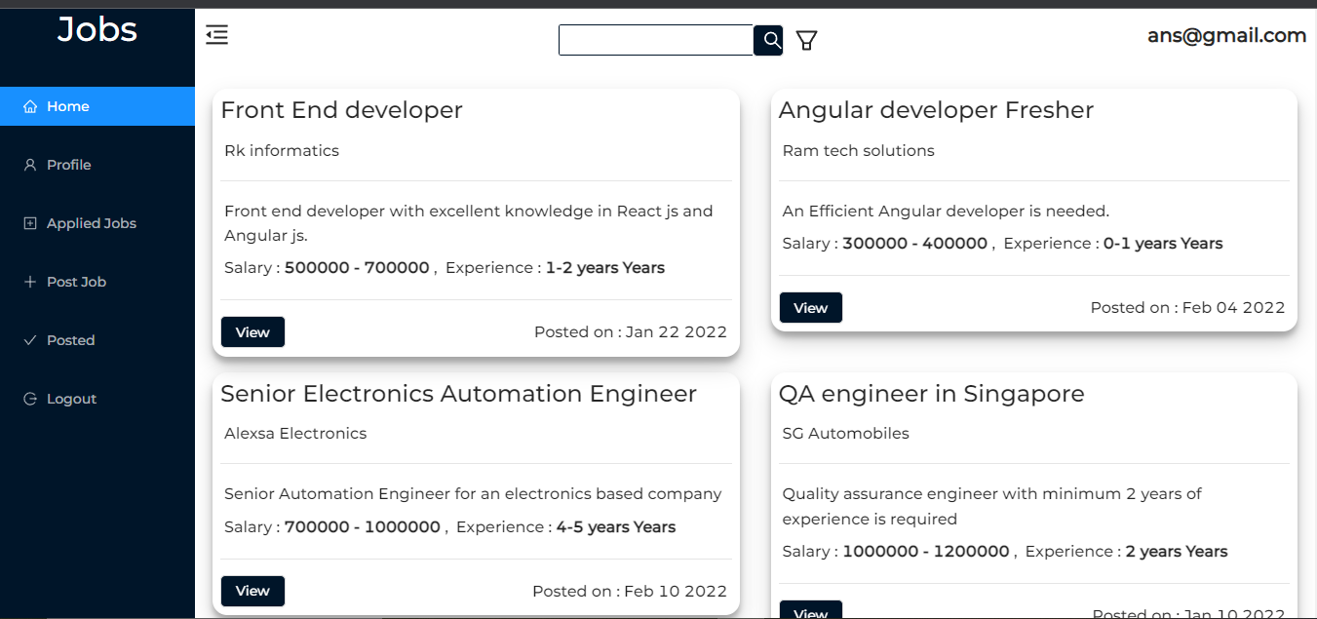1317x619 pixels.
Task: Click the Logout icon
Action: [30, 399]
